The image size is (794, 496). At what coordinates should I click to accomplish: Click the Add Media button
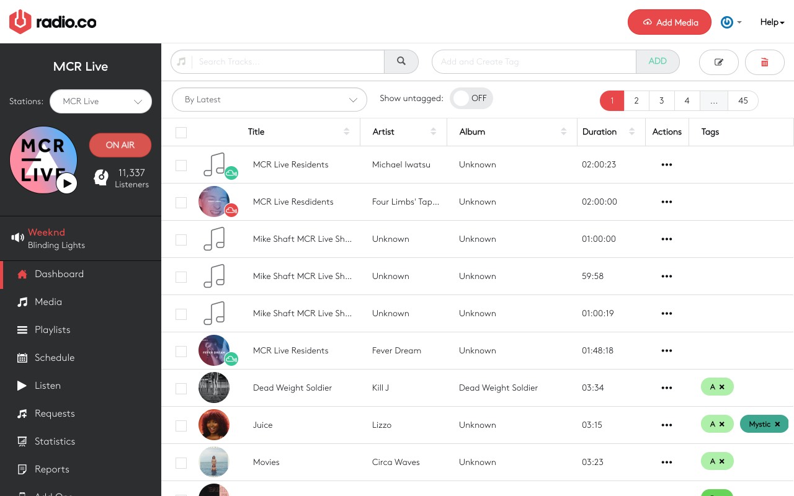click(669, 22)
